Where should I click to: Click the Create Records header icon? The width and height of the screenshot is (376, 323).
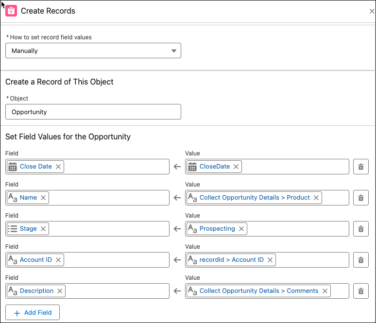coord(11,11)
